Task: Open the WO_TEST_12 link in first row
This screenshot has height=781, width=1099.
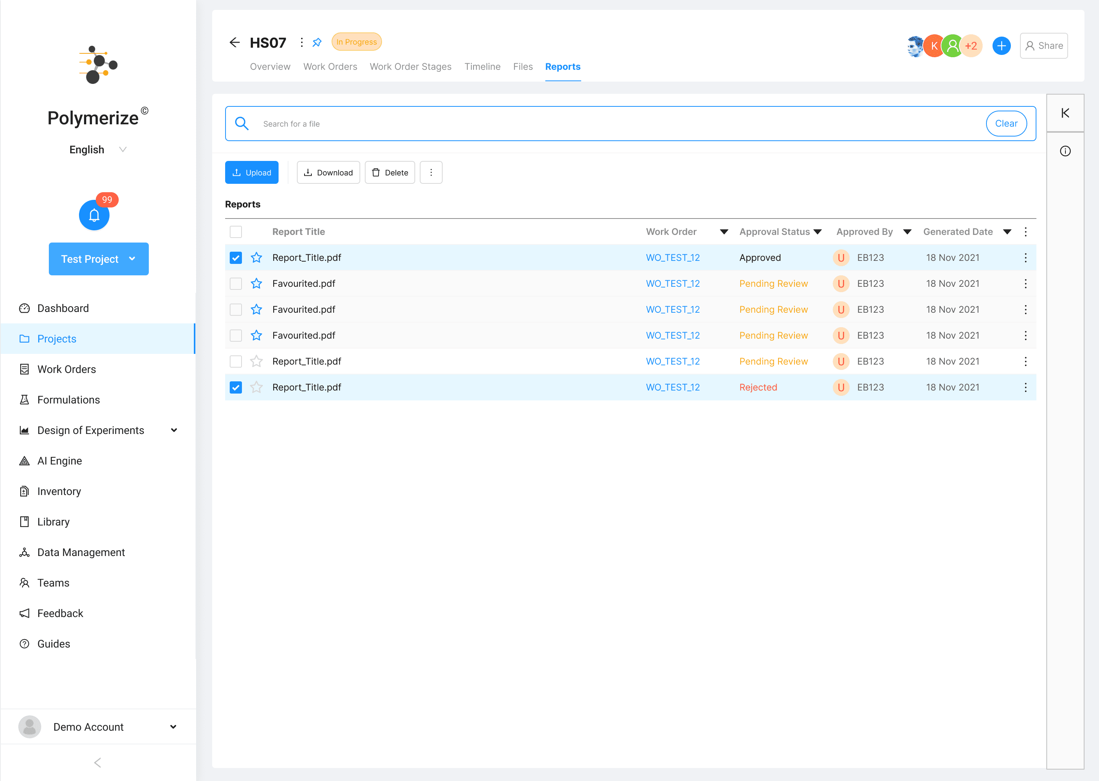Action: point(672,258)
